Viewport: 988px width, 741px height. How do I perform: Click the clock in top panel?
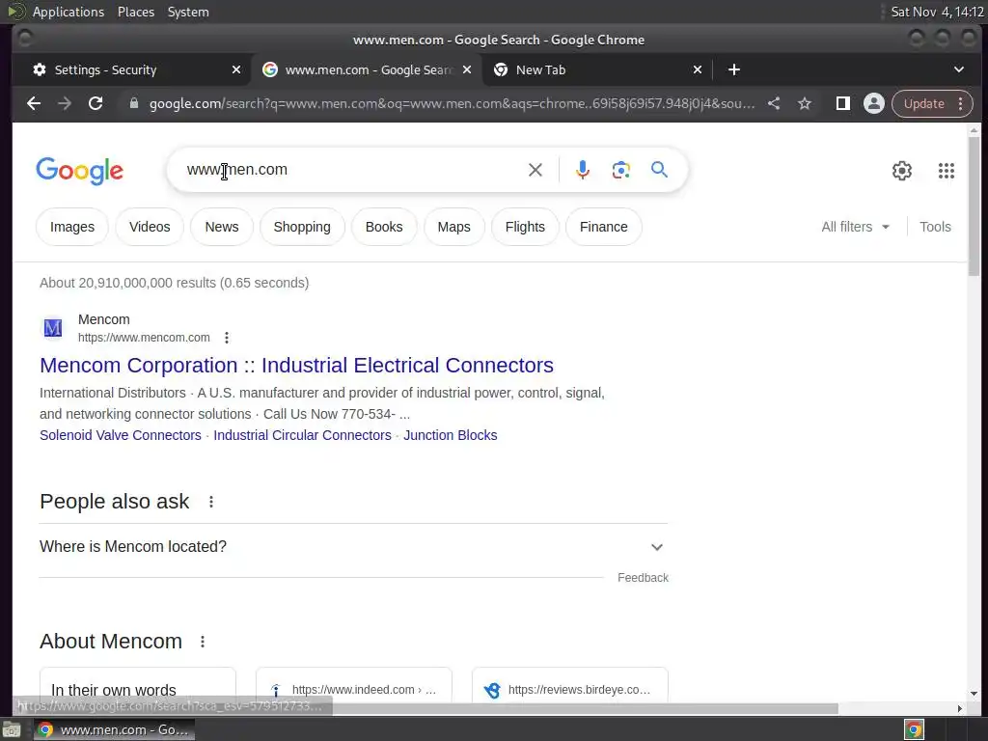[937, 12]
